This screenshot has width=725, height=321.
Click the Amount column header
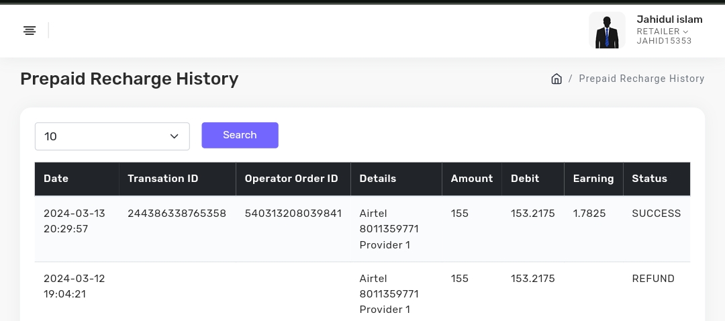[x=471, y=179]
